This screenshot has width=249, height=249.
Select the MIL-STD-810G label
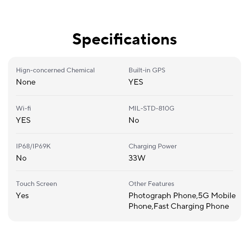pyautogui.click(x=151, y=108)
